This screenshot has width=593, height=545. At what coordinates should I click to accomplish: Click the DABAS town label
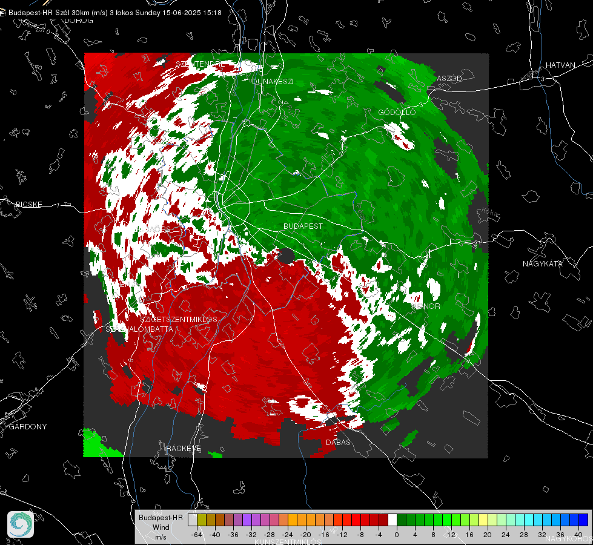coord(338,442)
